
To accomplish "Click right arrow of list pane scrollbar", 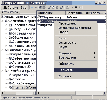I will [x=104, y=93].
